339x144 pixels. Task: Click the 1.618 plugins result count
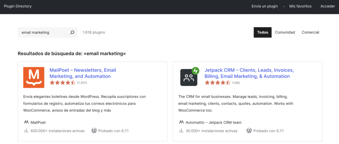(x=94, y=33)
